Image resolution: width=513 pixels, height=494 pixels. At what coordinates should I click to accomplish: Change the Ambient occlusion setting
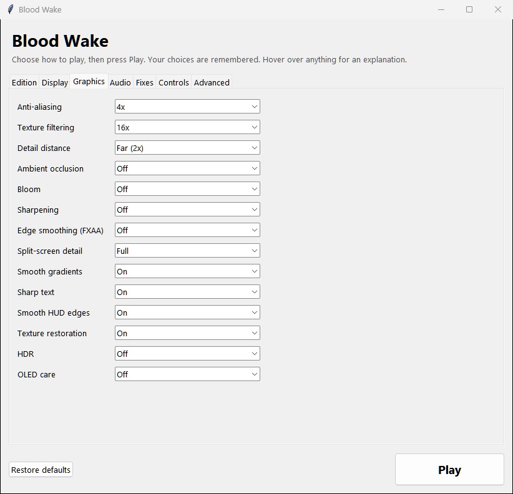click(187, 168)
